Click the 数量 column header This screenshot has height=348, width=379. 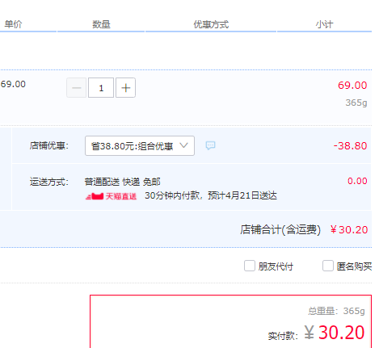pos(101,24)
